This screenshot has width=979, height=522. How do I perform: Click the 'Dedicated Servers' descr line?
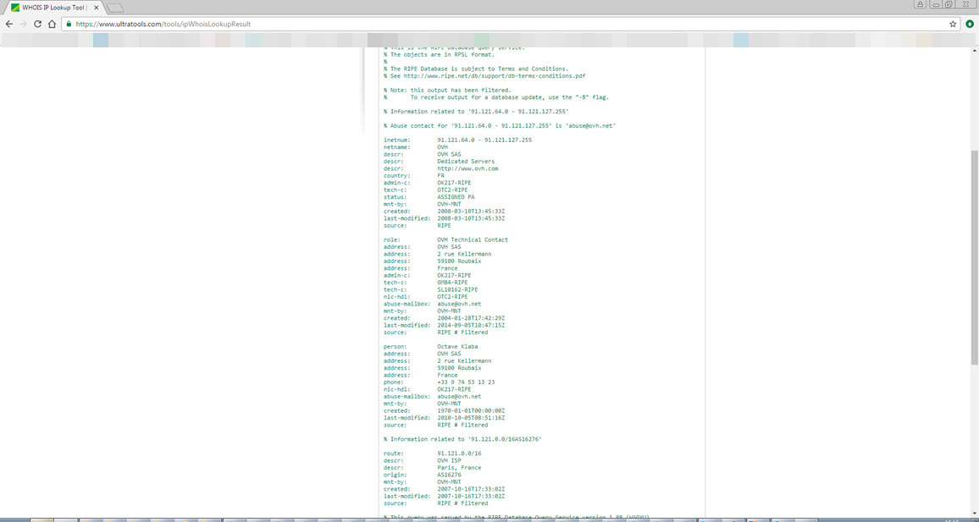[x=466, y=162]
